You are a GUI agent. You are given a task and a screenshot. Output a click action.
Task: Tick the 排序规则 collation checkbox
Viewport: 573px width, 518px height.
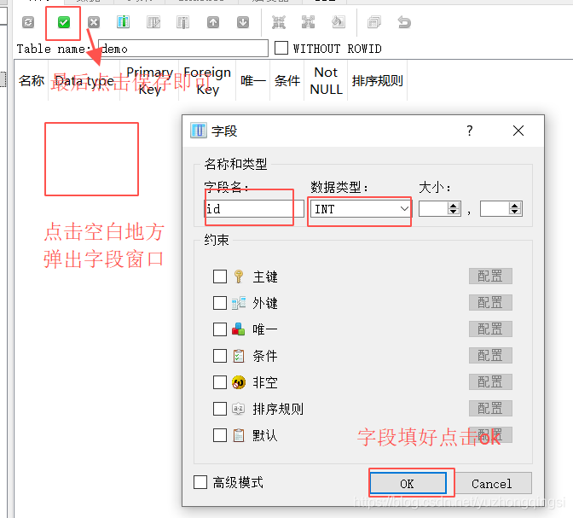tap(220, 409)
